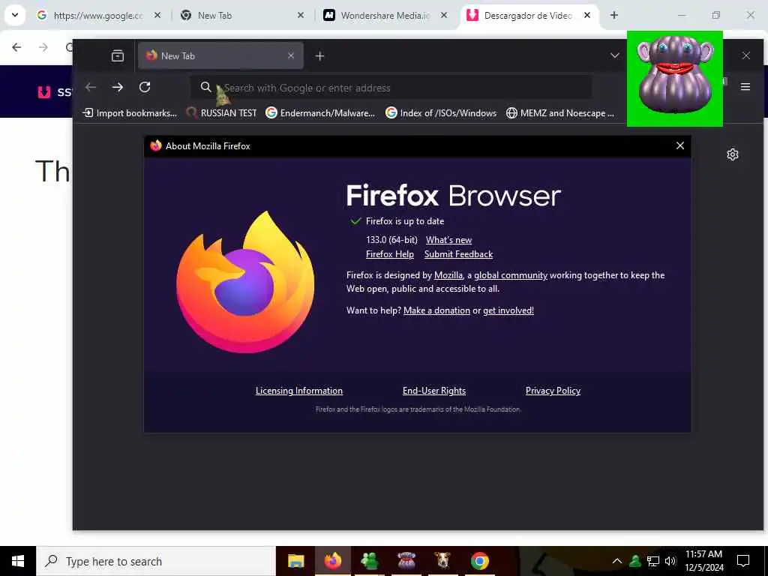Add a new tab in Chrome
Image resolution: width=768 pixels, height=576 pixels.
(613, 15)
